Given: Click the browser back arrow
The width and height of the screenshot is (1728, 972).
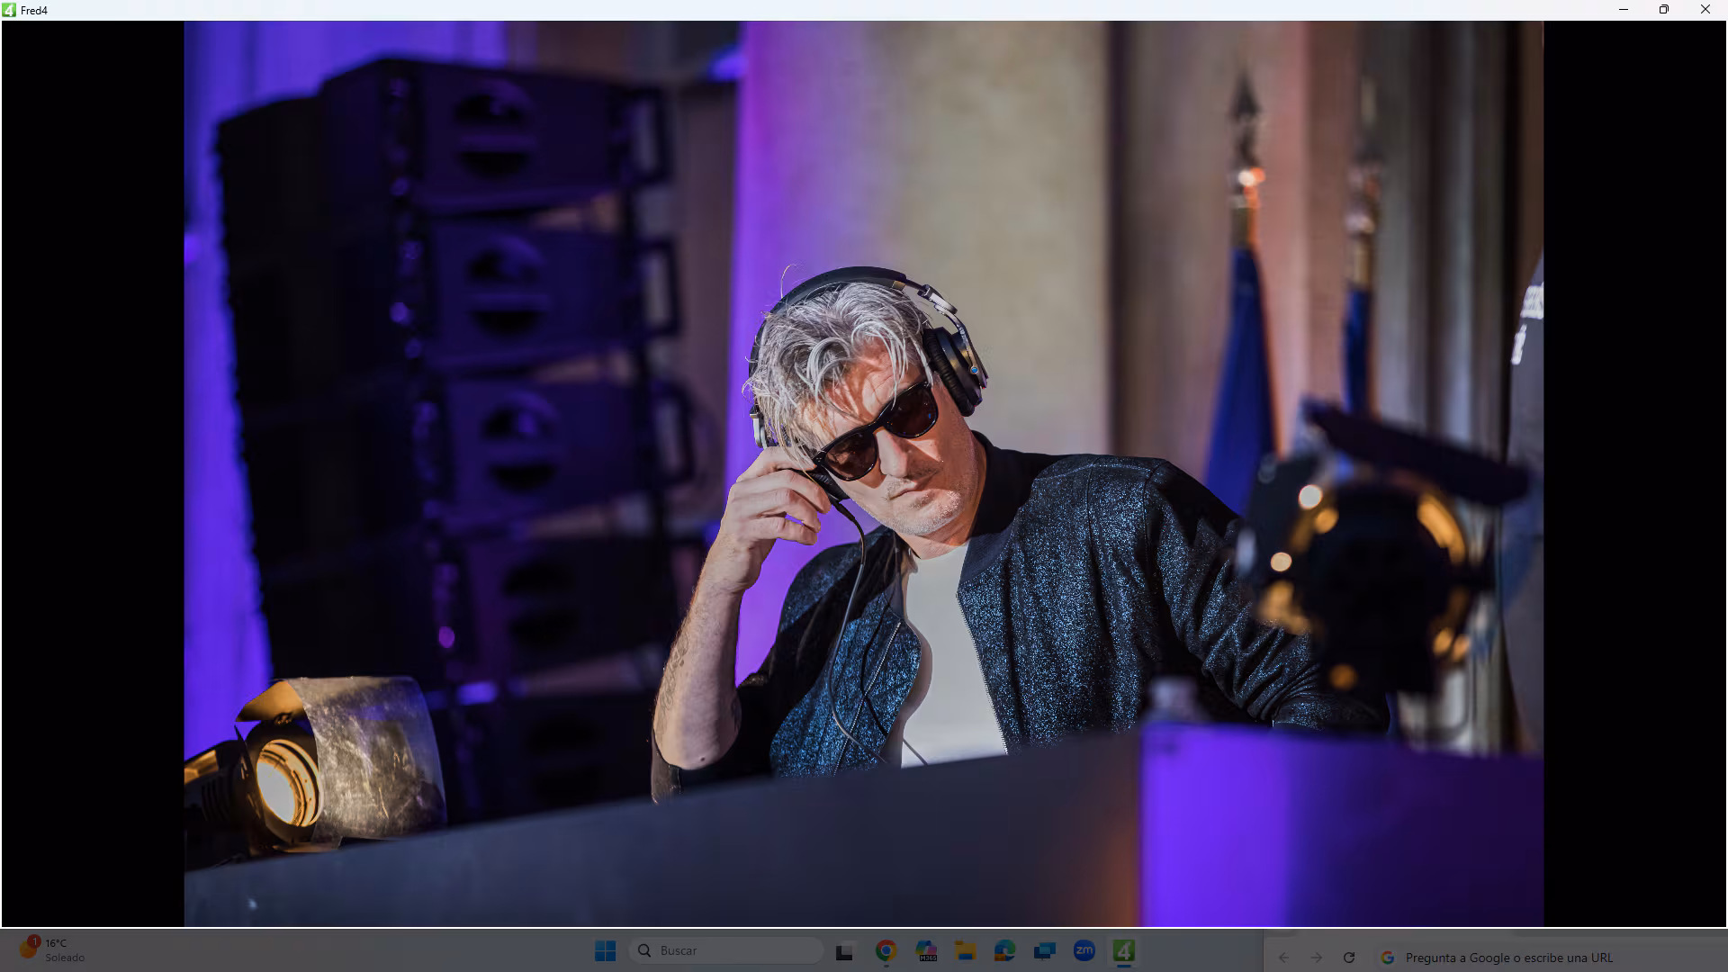Looking at the screenshot, I should coord(1283,958).
